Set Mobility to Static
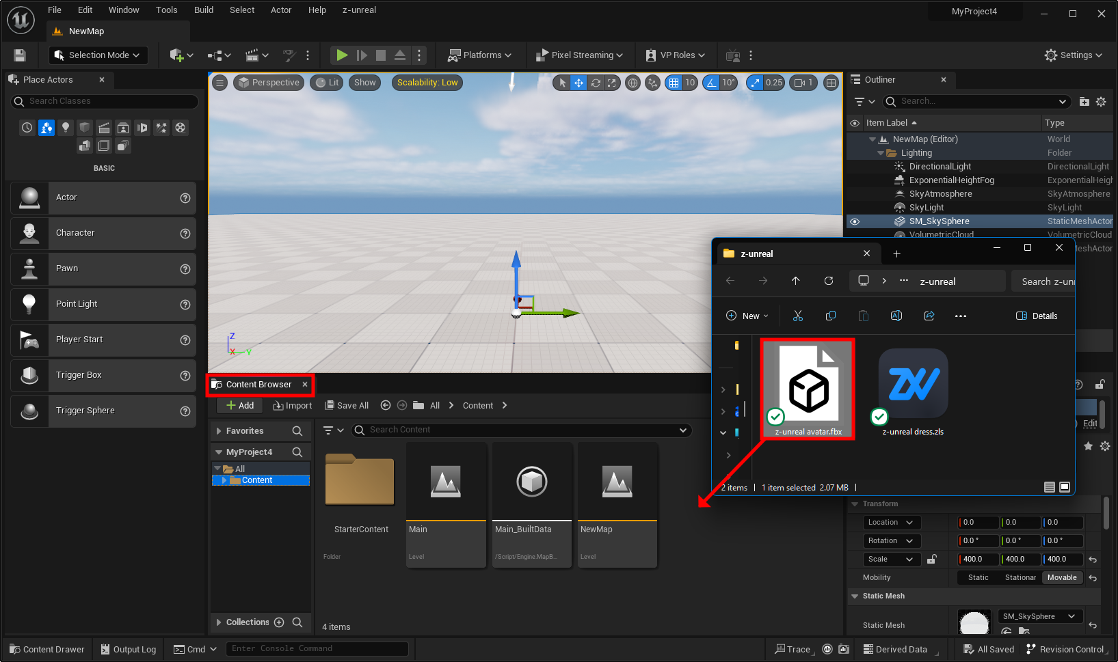Viewport: 1118px width, 662px height. coord(978,578)
